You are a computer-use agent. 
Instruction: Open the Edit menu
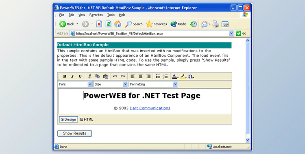[x=71, y=15]
